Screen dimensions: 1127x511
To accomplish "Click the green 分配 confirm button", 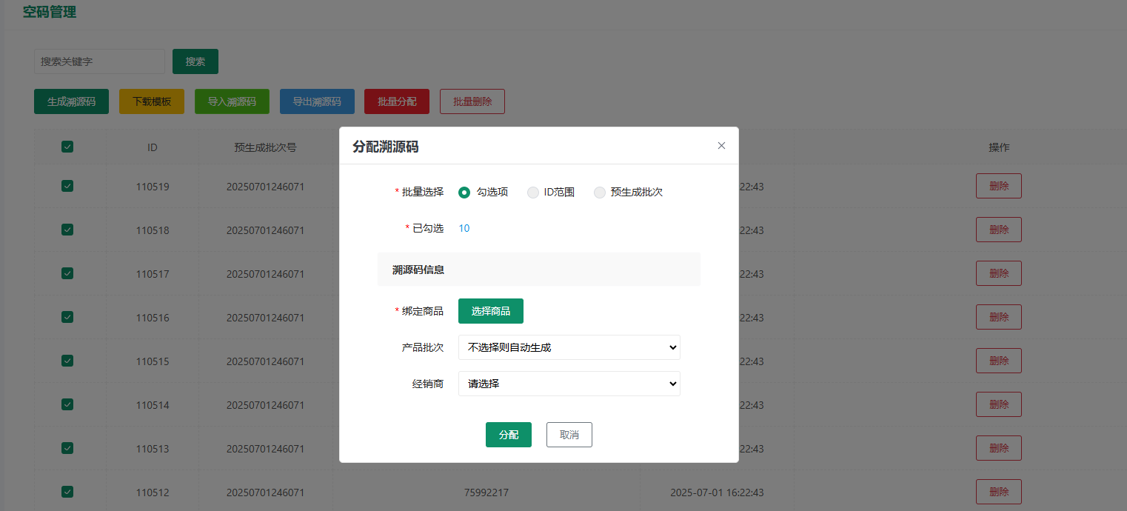I will 508,435.
